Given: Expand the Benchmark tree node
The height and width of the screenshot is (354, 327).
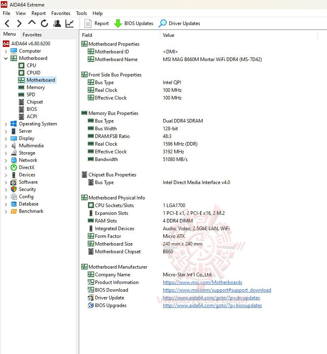Looking at the screenshot, I should tap(6, 212).
